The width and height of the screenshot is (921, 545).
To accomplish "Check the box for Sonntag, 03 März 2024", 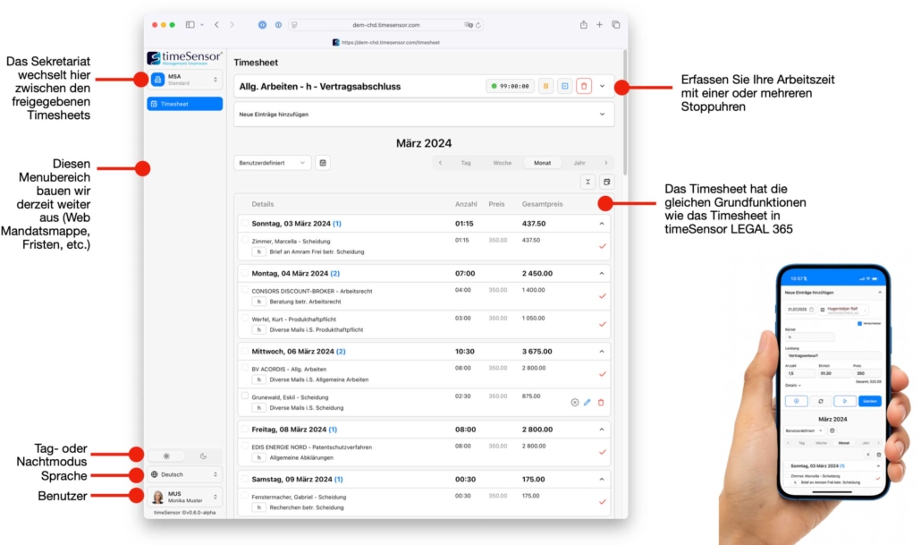I will tap(243, 223).
